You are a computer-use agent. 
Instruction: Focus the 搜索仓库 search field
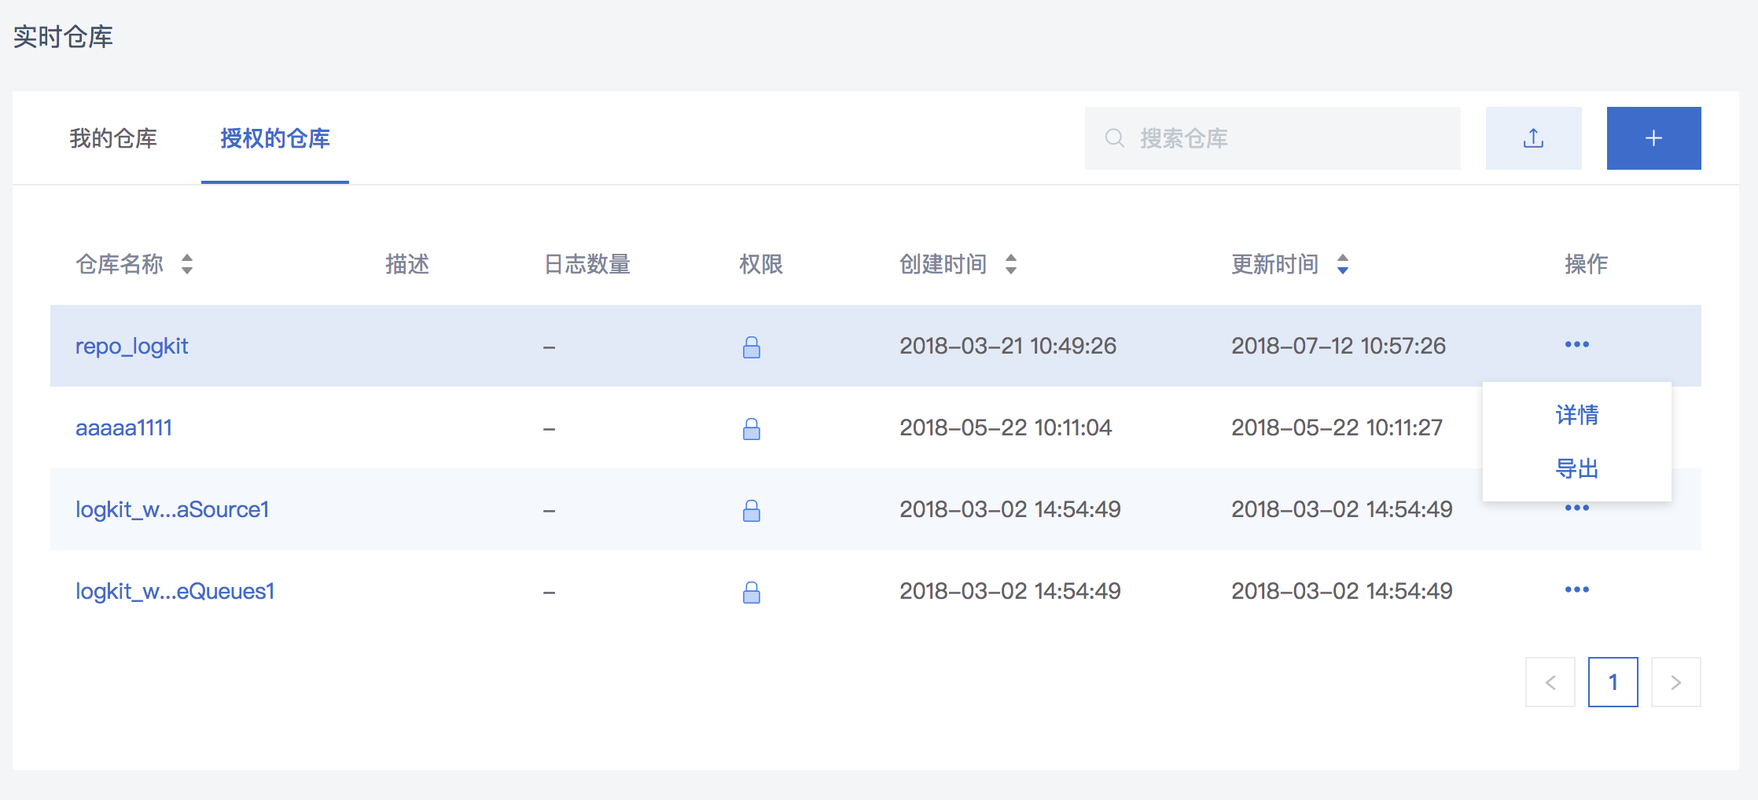[x=1273, y=138]
